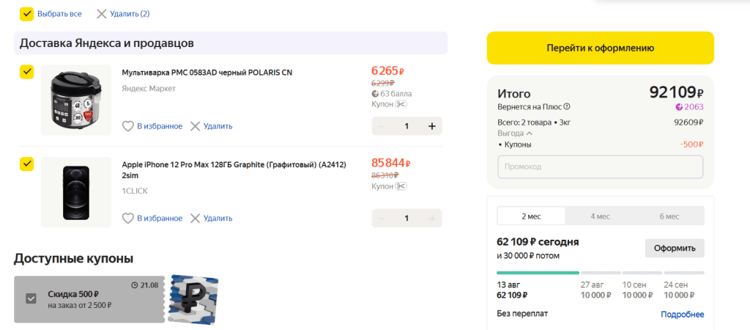Select the '4 мес' installment tab
This screenshot has width=750, height=330.
[x=600, y=216]
